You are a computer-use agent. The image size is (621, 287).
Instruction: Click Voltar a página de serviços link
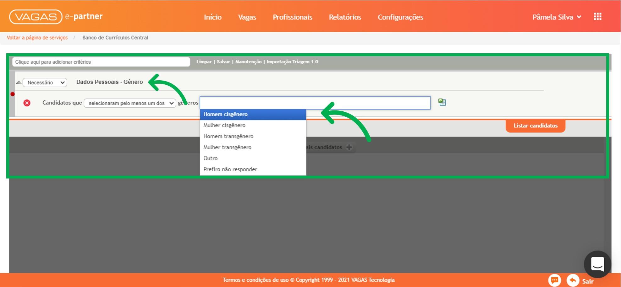pos(37,38)
